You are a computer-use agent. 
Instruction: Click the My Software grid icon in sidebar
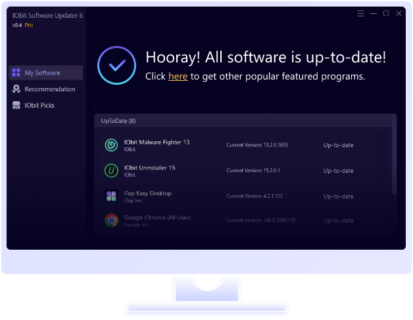click(x=16, y=73)
